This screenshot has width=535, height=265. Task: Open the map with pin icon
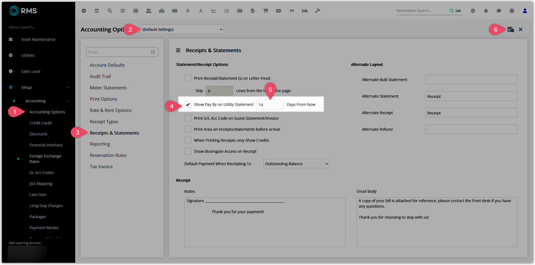[162, 11]
